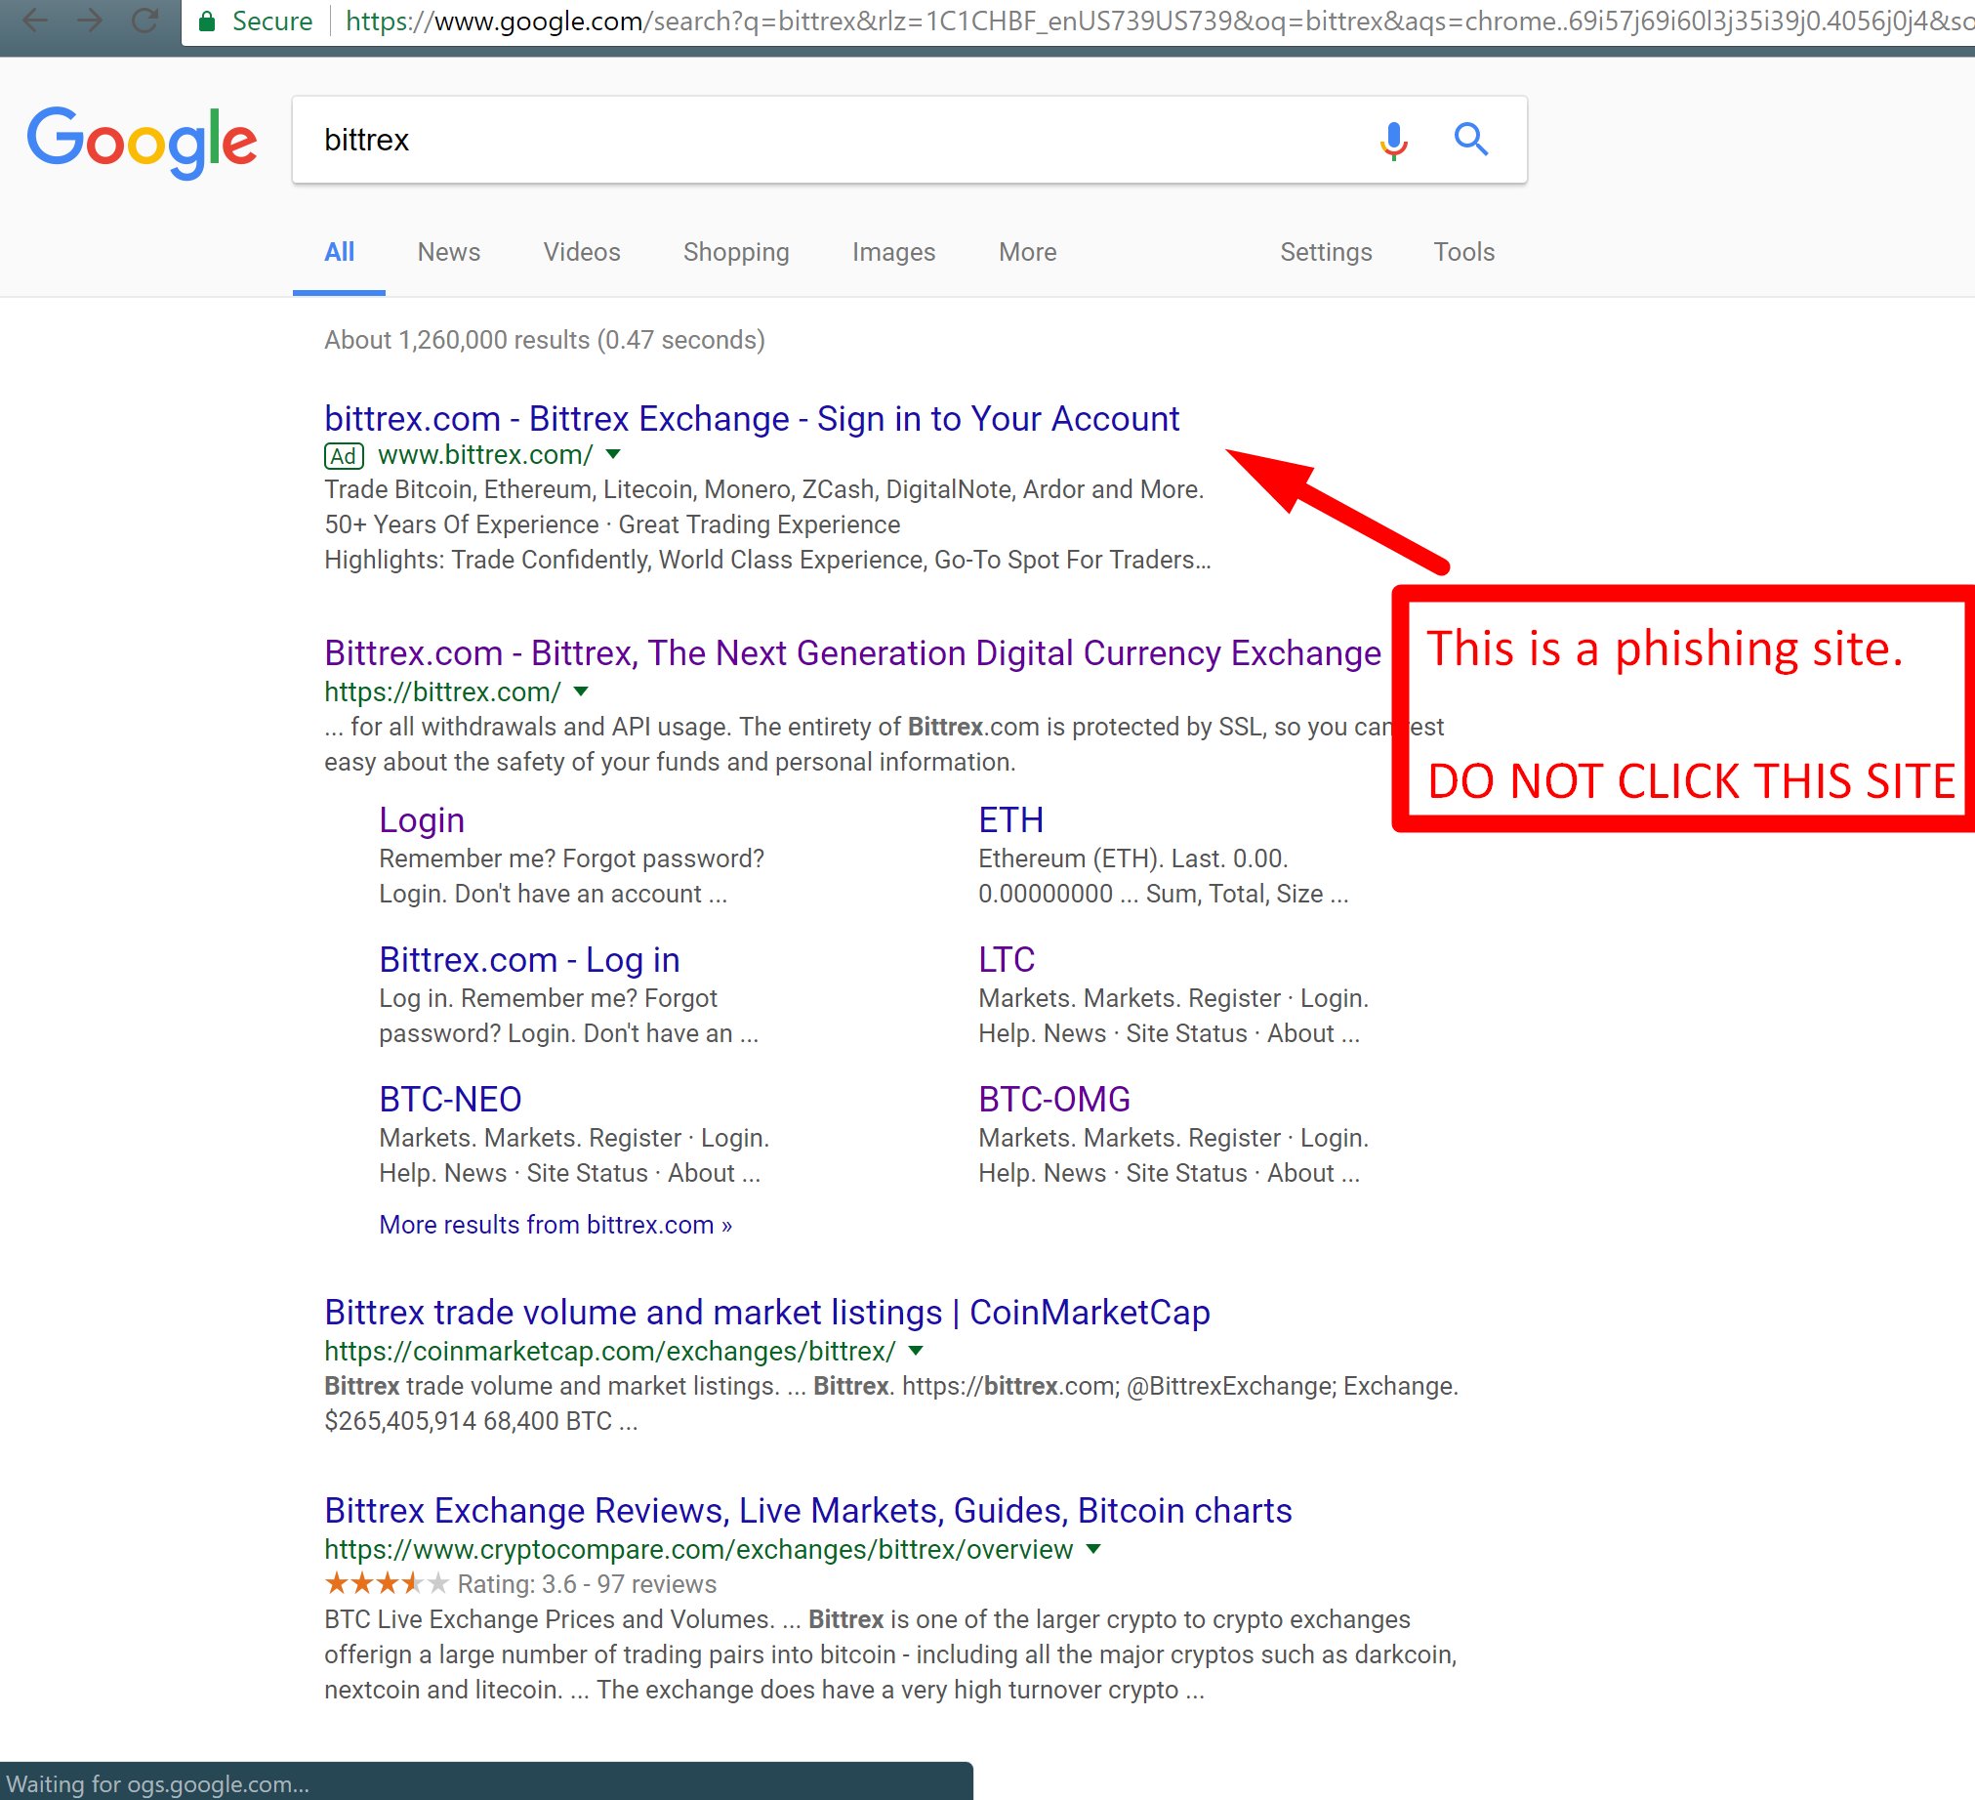Open 'Bittrex Exchange Reviews, Live Markets' result
1975x1800 pixels.
[808, 1511]
